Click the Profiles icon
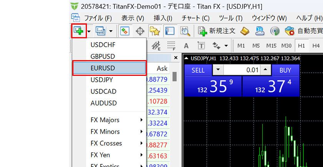 pyautogui.click(x=100, y=31)
